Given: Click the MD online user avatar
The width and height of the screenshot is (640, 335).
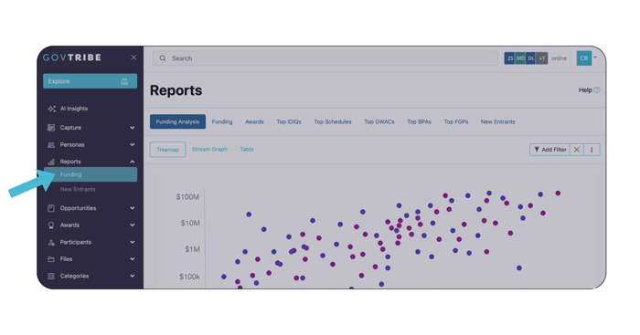Looking at the screenshot, I should 520,58.
